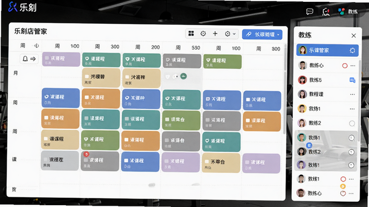The height and width of the screenshot is (207, 369).
Task: Tick the checkbox on the orange card in the last column
Action: click(248, 121)
